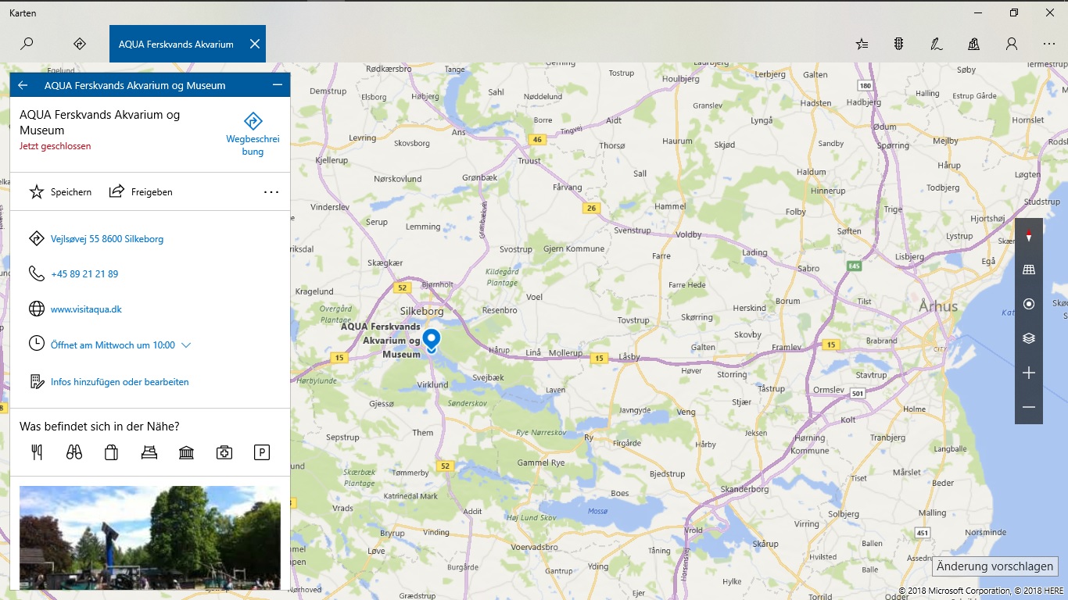Reset map rotation with compass button

pos(1028,235)
